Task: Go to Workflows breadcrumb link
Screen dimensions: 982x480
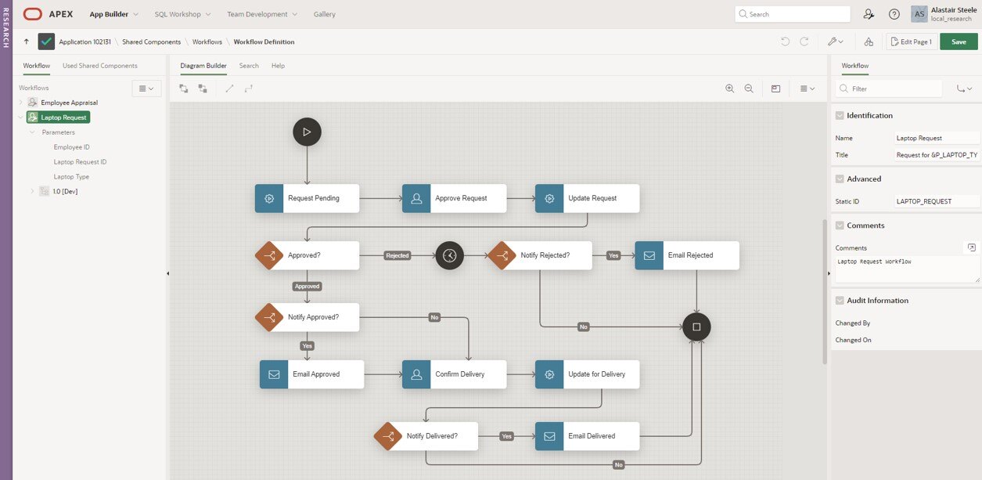Action: pos(207,42)
